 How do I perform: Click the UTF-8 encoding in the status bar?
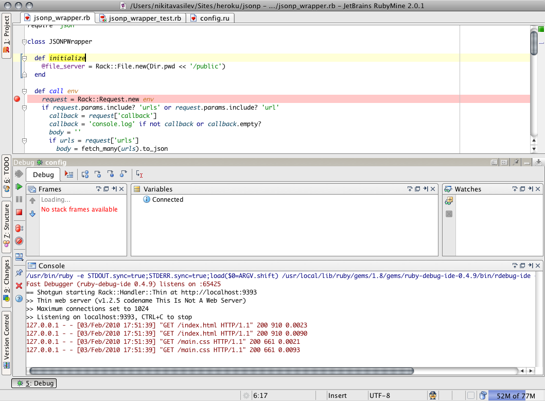(380, 396)
